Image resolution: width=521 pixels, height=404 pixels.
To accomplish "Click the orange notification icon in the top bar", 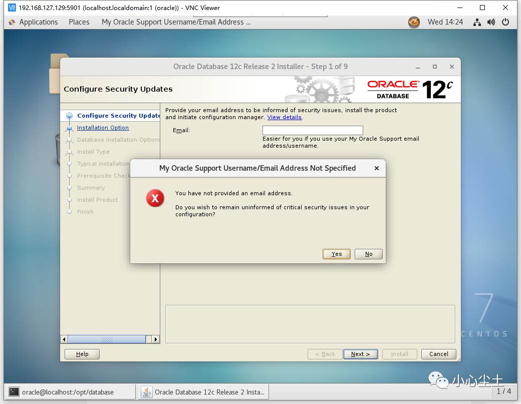I will coord(414,22).
